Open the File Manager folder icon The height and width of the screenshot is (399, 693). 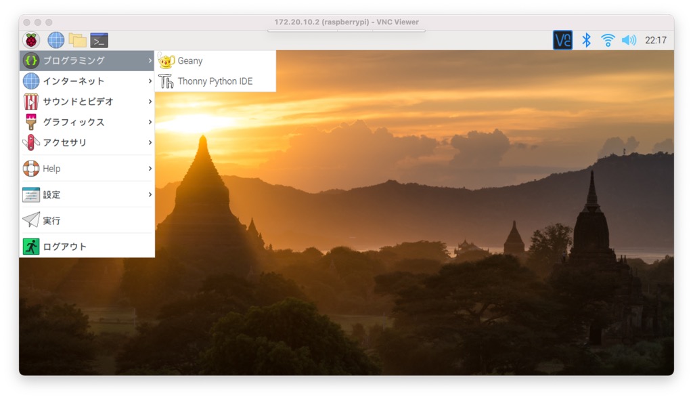pyautogui.click(x=77, y=40)
